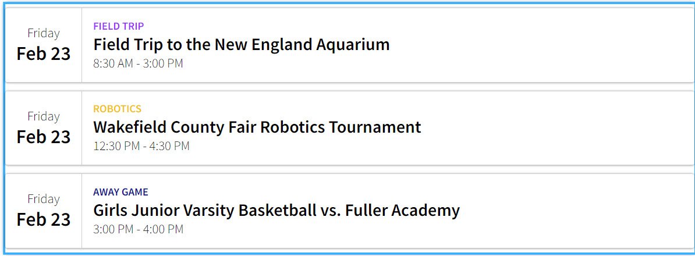Click the Friday label on the field trip card
Screen dimensions: 695x256
(44, 33)
